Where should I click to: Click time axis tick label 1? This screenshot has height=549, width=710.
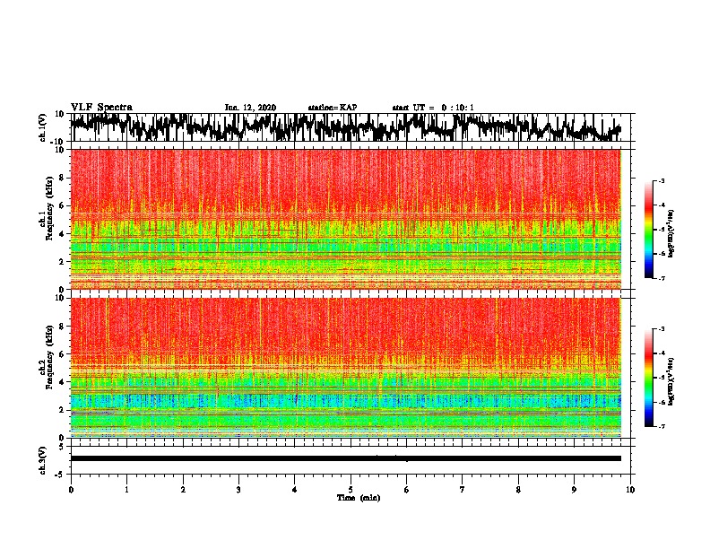click(126, 490)
